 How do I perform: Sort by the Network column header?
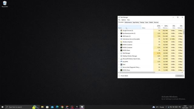click(179, 27)
